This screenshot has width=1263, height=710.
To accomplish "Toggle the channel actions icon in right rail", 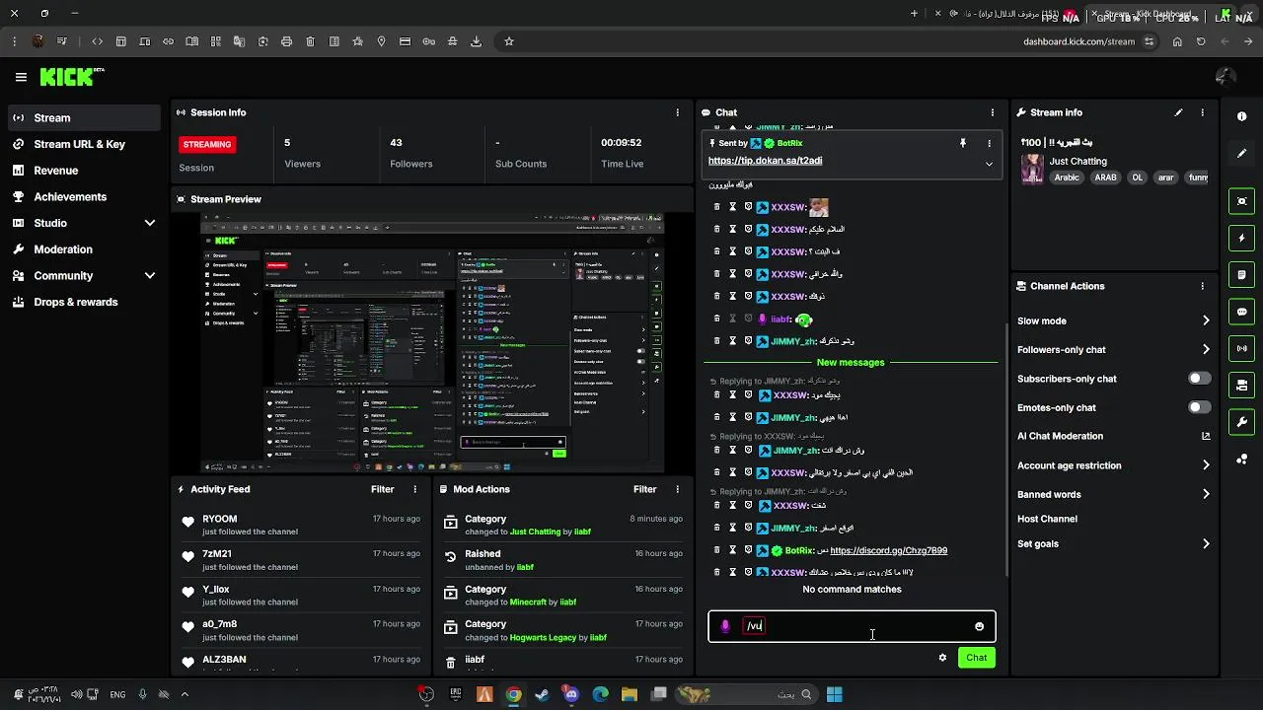I will (x=1241, y=385).
